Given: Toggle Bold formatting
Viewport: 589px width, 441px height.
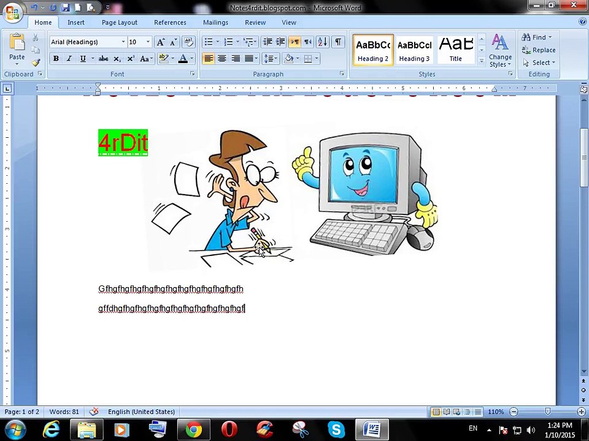Looking at the screenshot, I should (x=56, y=59).
